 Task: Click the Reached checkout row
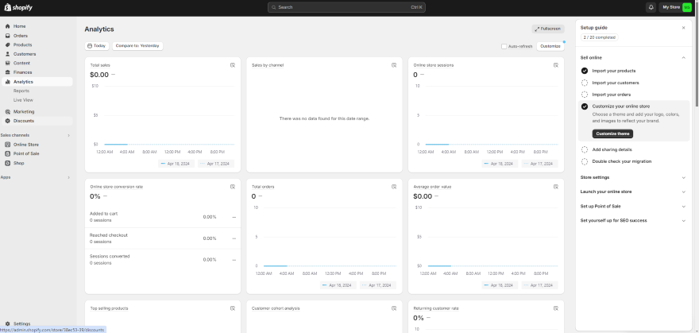[x=163, y=238]
